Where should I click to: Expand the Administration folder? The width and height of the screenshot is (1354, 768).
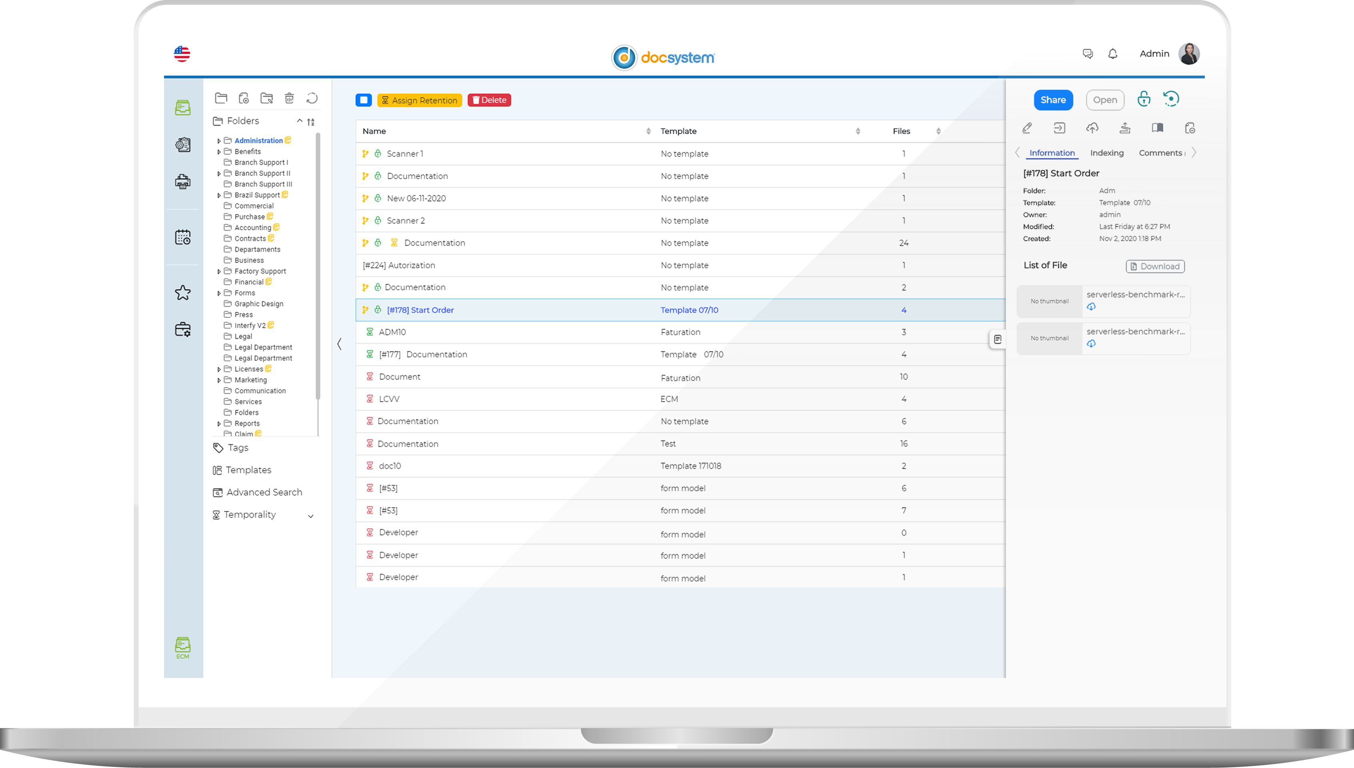click(x=219, y=140)
